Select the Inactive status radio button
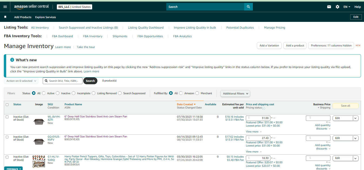The height and width of the screenshot is (170, 364). pos(58,93)
